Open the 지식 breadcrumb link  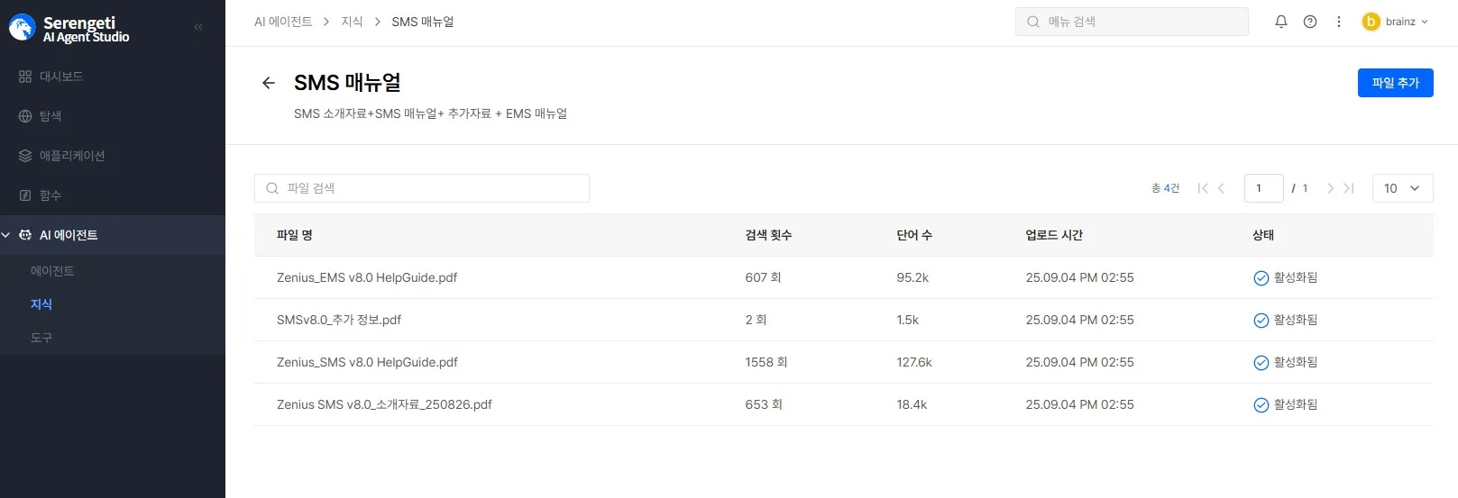coord(352,22)
